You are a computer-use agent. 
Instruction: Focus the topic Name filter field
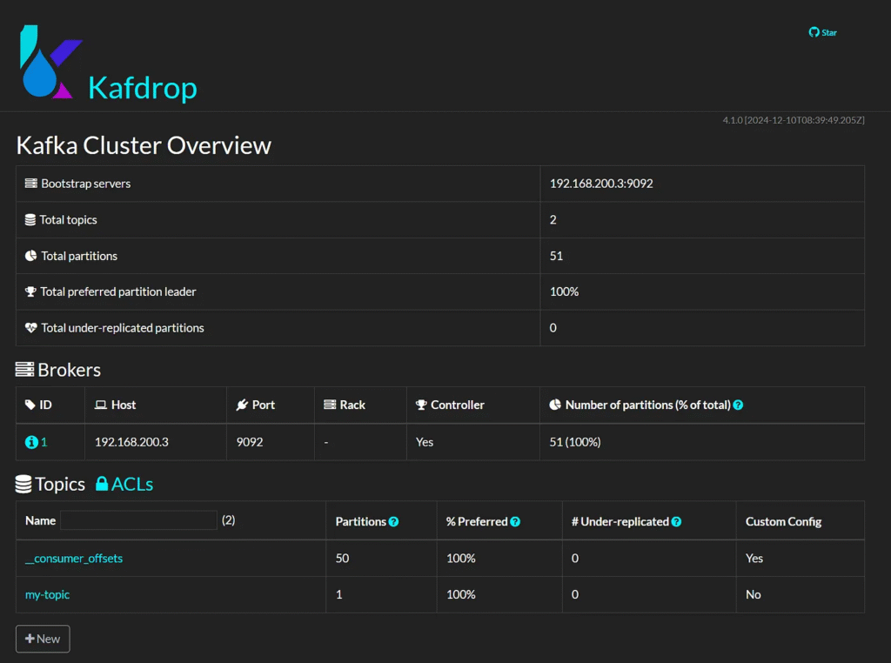(x=138, y=520)
